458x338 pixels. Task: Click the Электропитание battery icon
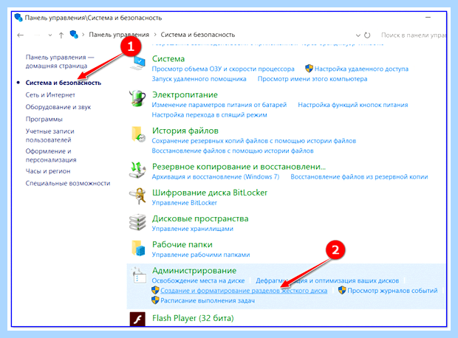coord(137,98)
